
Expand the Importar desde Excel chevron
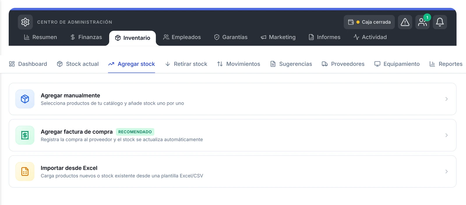[446, 172]
